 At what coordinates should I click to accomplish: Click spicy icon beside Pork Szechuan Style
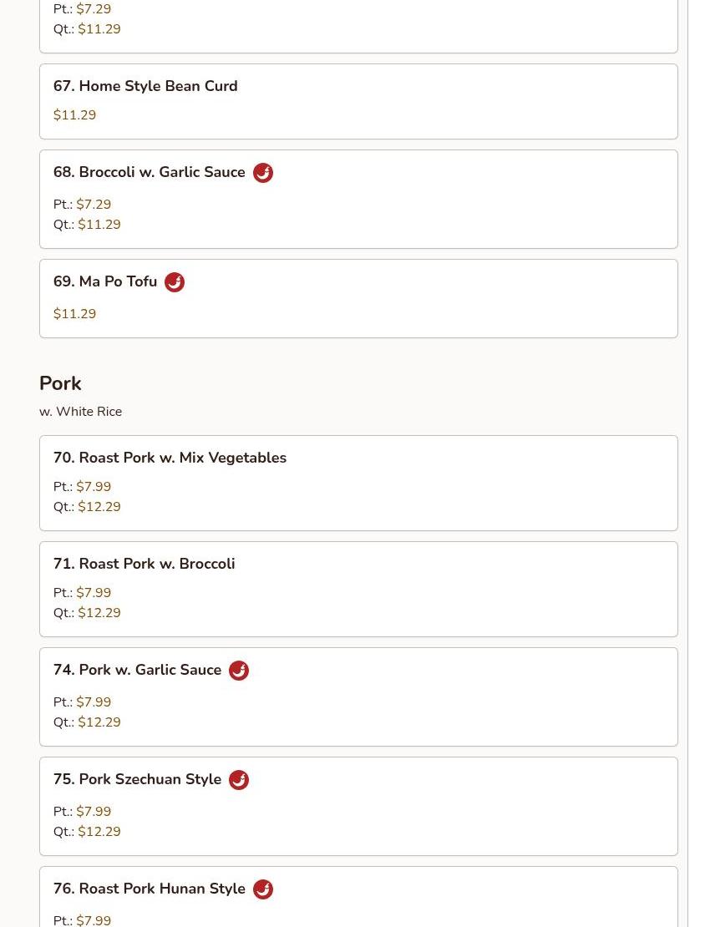pos(238,780)
